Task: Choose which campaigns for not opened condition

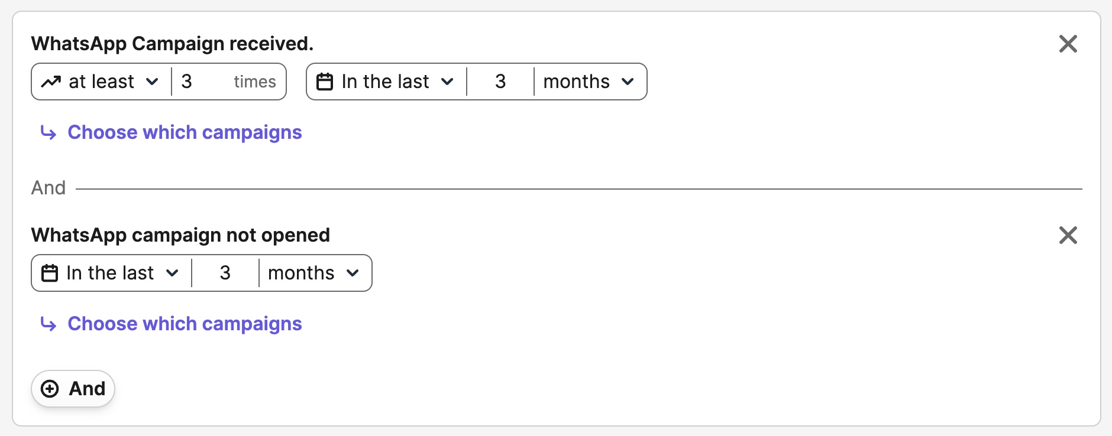Action: point(185,324)
